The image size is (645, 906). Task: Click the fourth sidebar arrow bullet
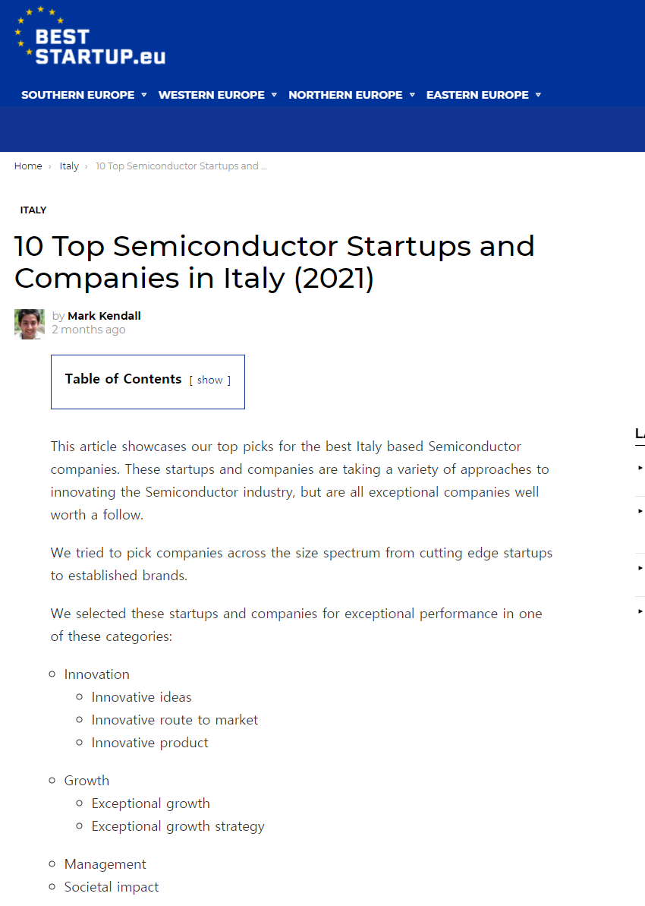[x=640, y=611]
